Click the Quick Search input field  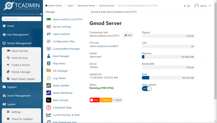pyautogui.click(x=21, y=19)
